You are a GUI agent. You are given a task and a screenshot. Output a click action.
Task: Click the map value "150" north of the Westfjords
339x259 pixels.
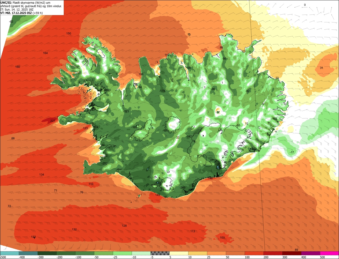(69, 33)
